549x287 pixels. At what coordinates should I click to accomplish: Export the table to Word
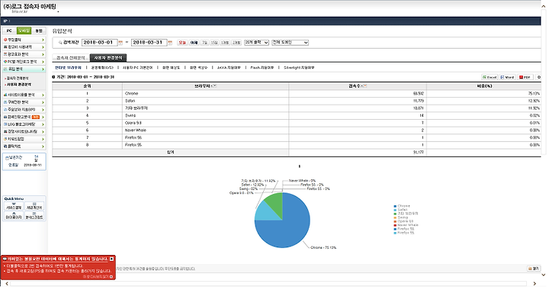pyautogui.click(x=507, y=77)
